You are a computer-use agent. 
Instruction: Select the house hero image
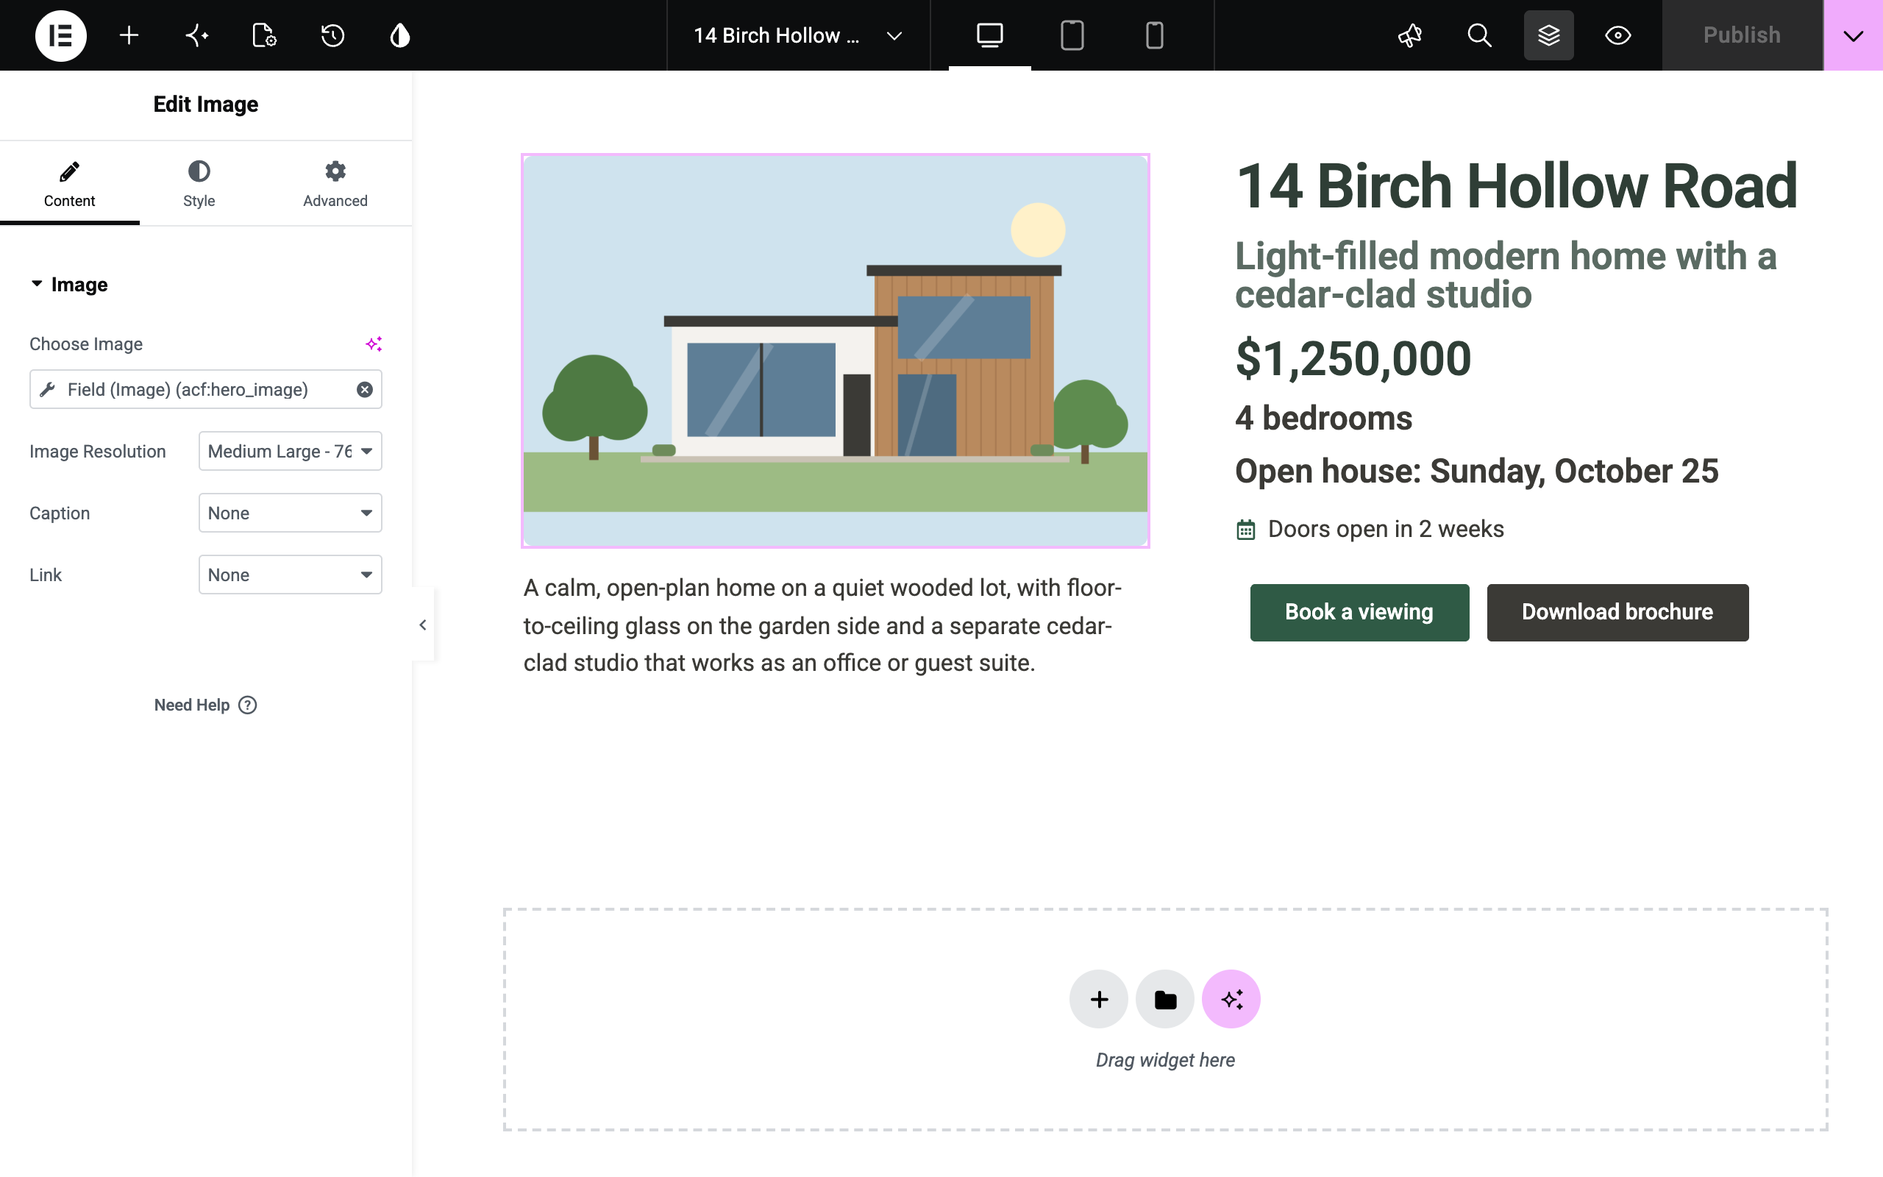click(x=835, y=350)
